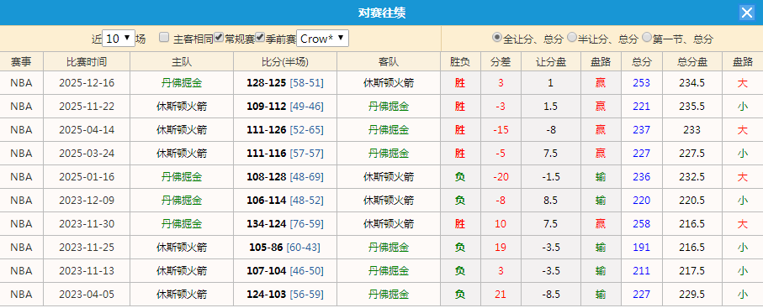Click the total line 229.5
This screenshot has width=763, height=308.
coord(692,295)
